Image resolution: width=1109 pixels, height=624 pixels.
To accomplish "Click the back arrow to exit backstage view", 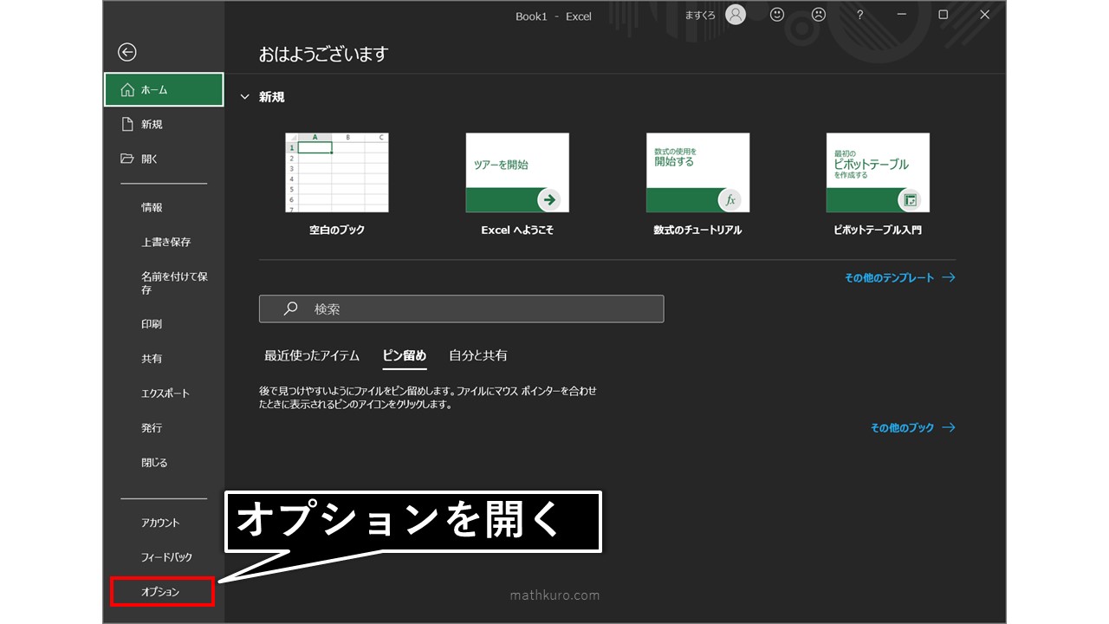I will [x=126, y=52].
